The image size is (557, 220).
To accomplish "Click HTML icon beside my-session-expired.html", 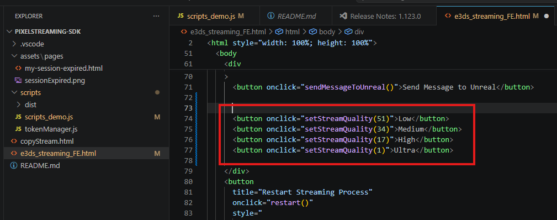I will (x=18, y=69).
